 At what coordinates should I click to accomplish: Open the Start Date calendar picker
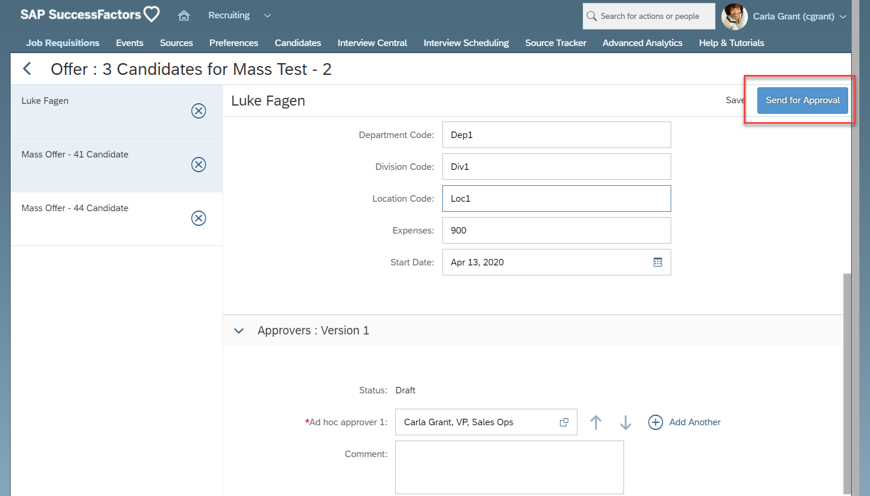(x=658, y=262)
